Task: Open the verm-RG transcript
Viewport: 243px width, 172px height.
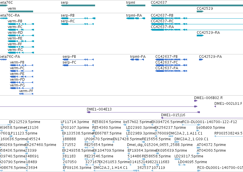Action: click(21, 53)
